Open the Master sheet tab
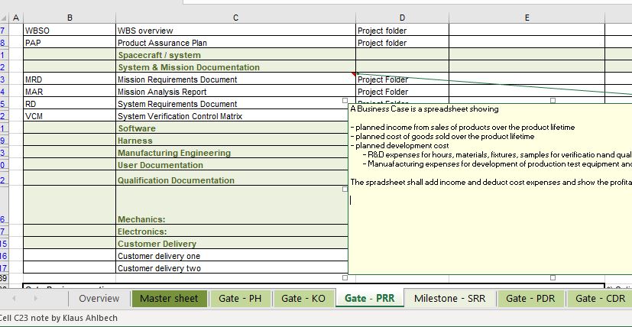The height and width of the screenshot is (327, 632). (x=169, y=299)
